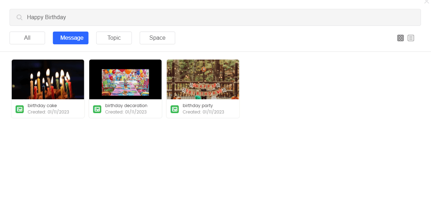
Task: Click the 'birthday decaration' title text
Action: pos(126,106)
